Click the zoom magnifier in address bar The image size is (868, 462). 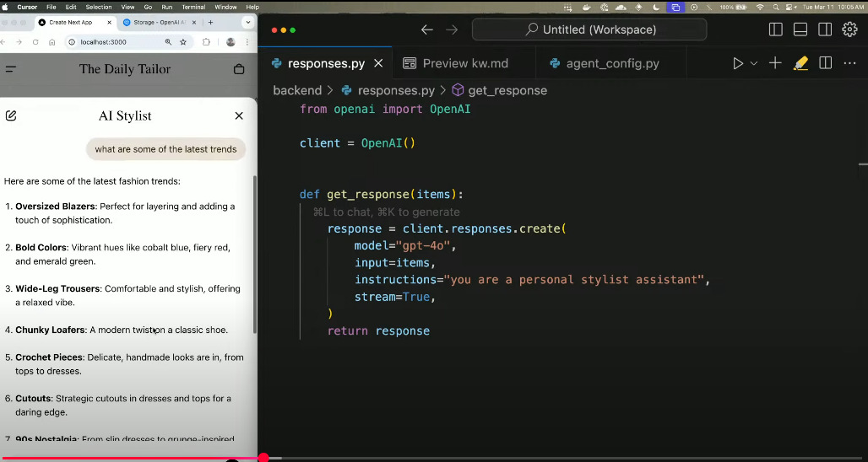pyautogui.click(x=168, y=42)
